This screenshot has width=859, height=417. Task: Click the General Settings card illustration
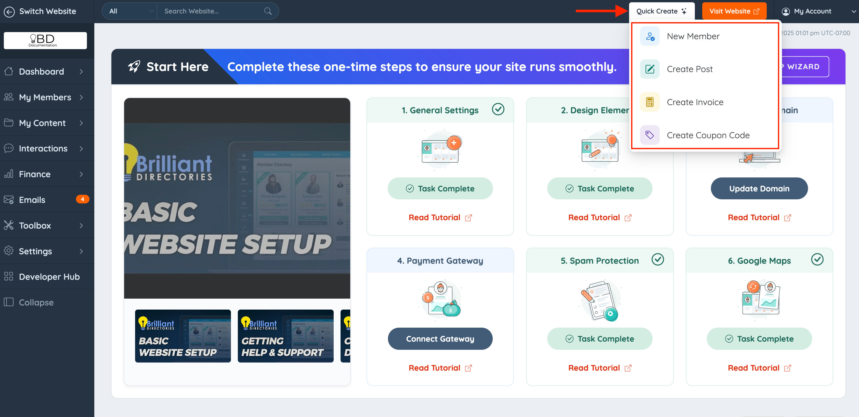click(440, 150)
